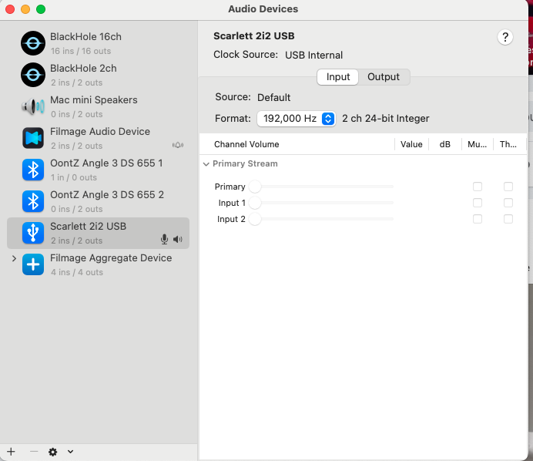Select OontZ Angle 3 DS 655 1
The width and height of the screenshot is (533, 461).
point(98,170)
